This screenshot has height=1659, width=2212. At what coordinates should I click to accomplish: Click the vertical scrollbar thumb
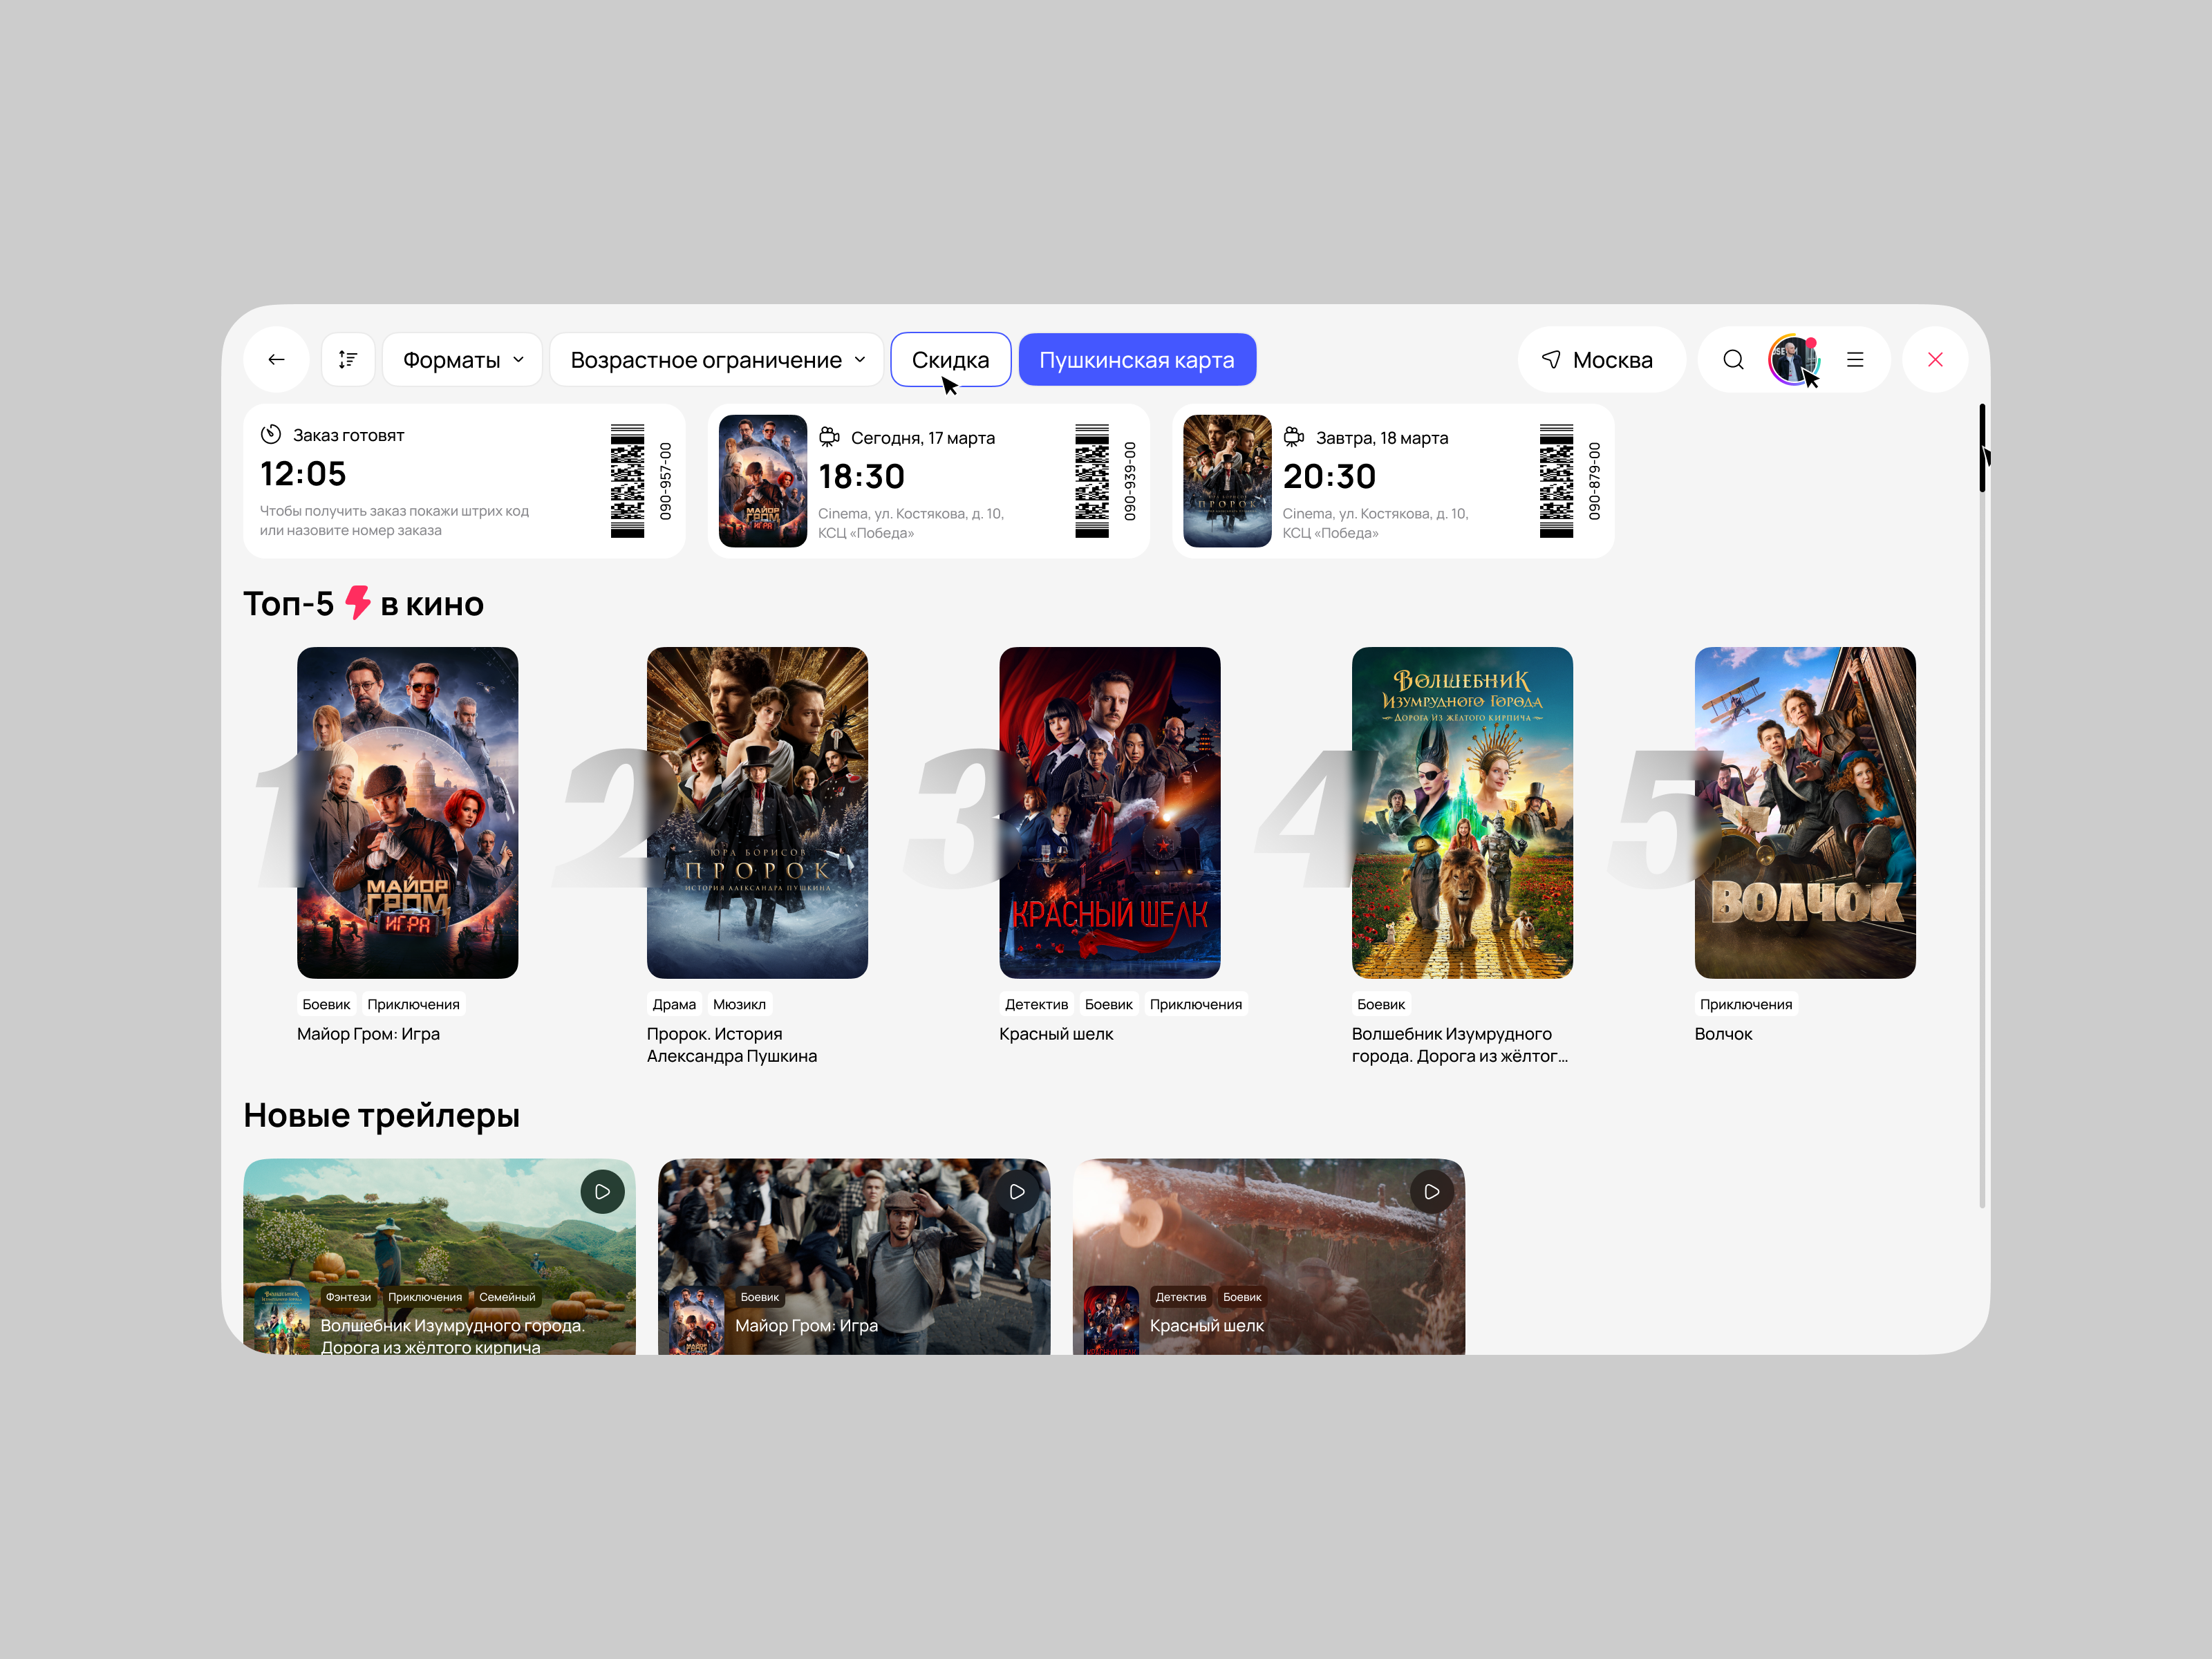point(1981,448)
